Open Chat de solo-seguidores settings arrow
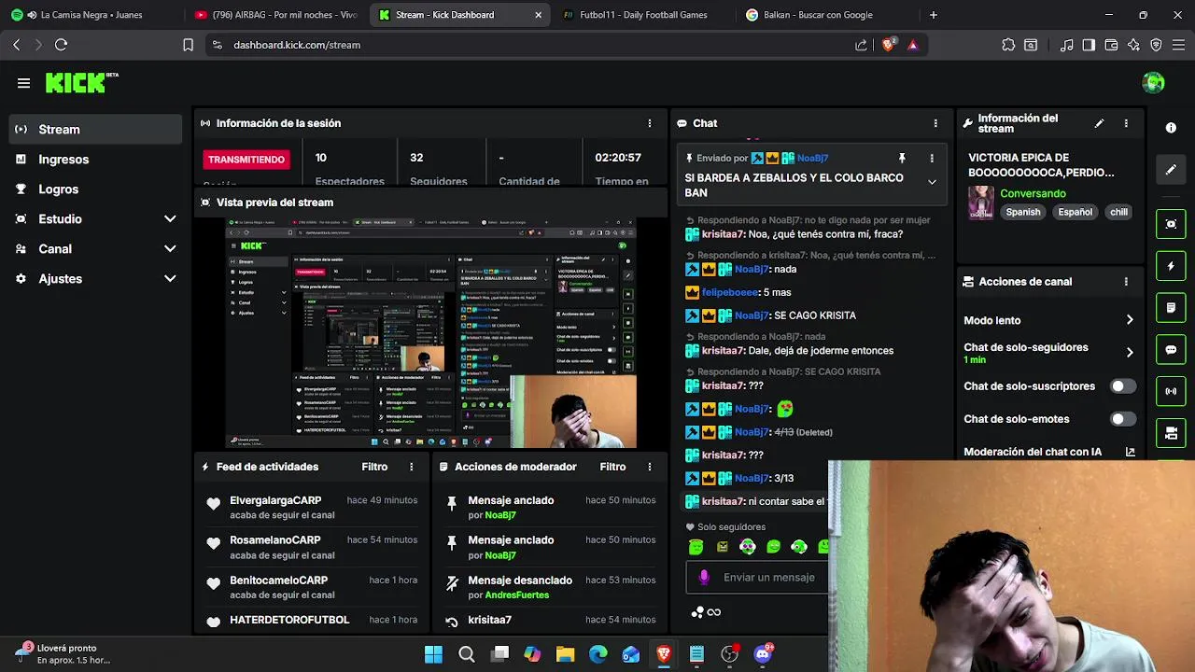1195x672 pixels. [1130, 353]
